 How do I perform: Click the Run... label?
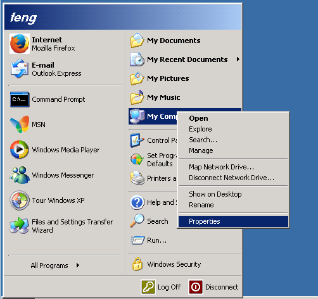point(157,240)
